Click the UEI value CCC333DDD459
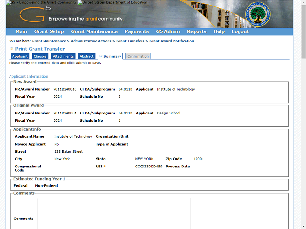The width and height of the screenshot is (306, 229). pyautogui.click(x=149, y=167)
